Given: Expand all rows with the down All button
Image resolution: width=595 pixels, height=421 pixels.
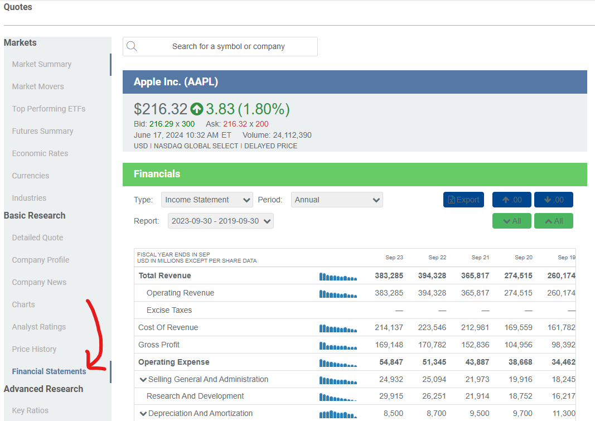Looking at the screenshot, I should (512, 221).
